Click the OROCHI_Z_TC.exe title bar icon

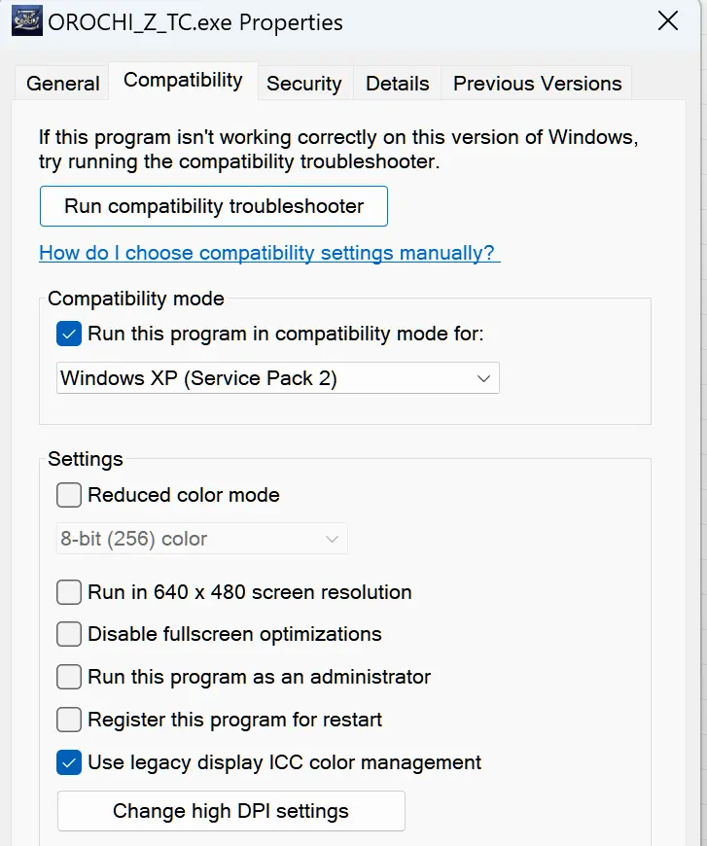25,21
